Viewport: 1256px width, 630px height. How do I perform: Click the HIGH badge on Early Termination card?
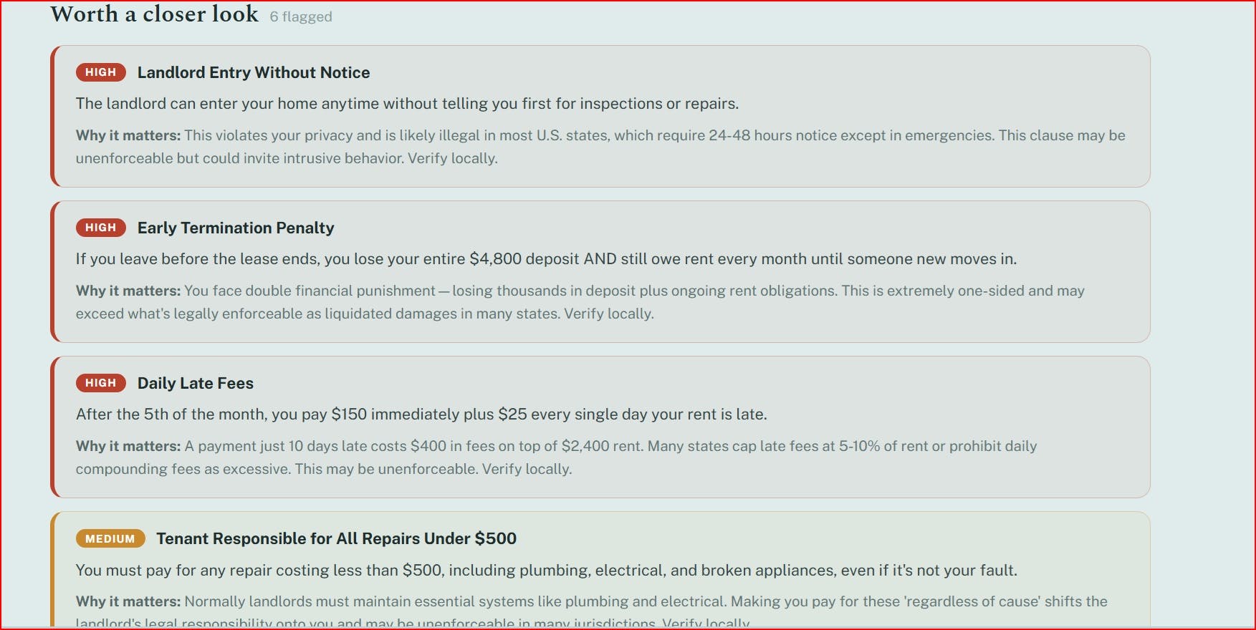pos(101,228)
